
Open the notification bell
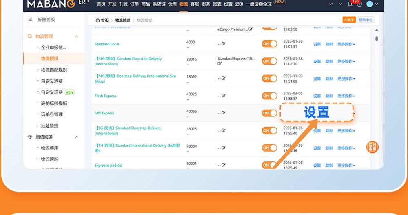[x=350, y=4]
